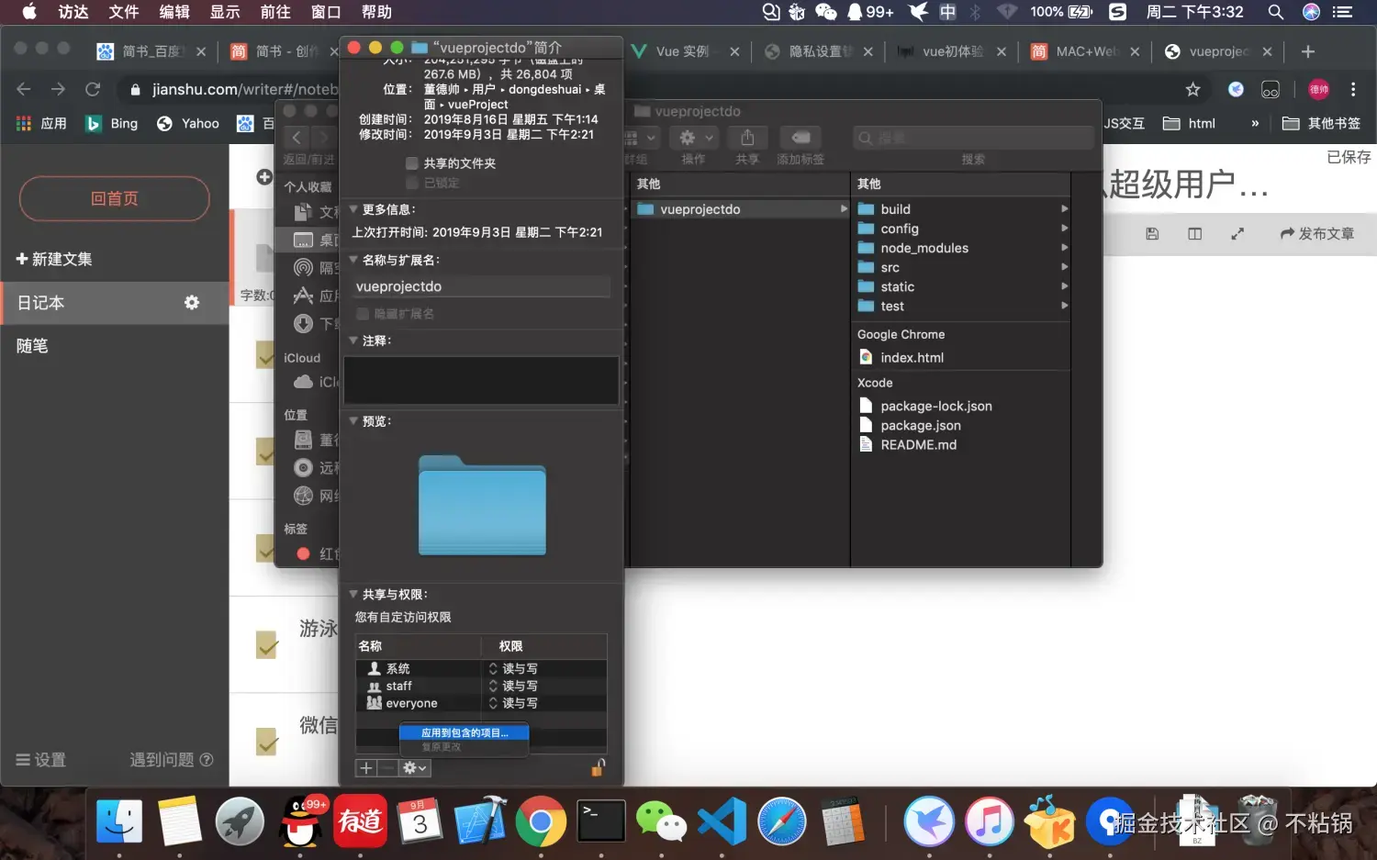Screen dimensions: 1377x860
Task: Change the staff group's privilege dropdown
Action: coord(514,686)
